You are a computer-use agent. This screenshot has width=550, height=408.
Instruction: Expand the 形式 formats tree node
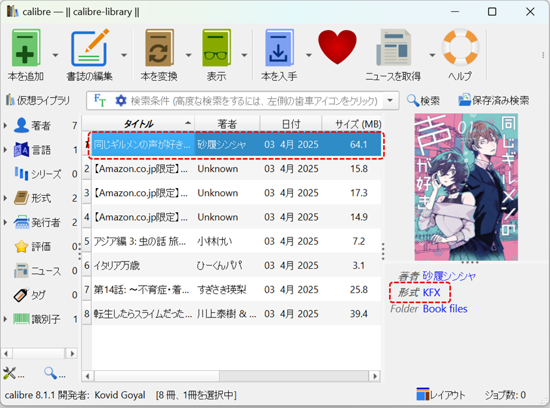(5, 198)
